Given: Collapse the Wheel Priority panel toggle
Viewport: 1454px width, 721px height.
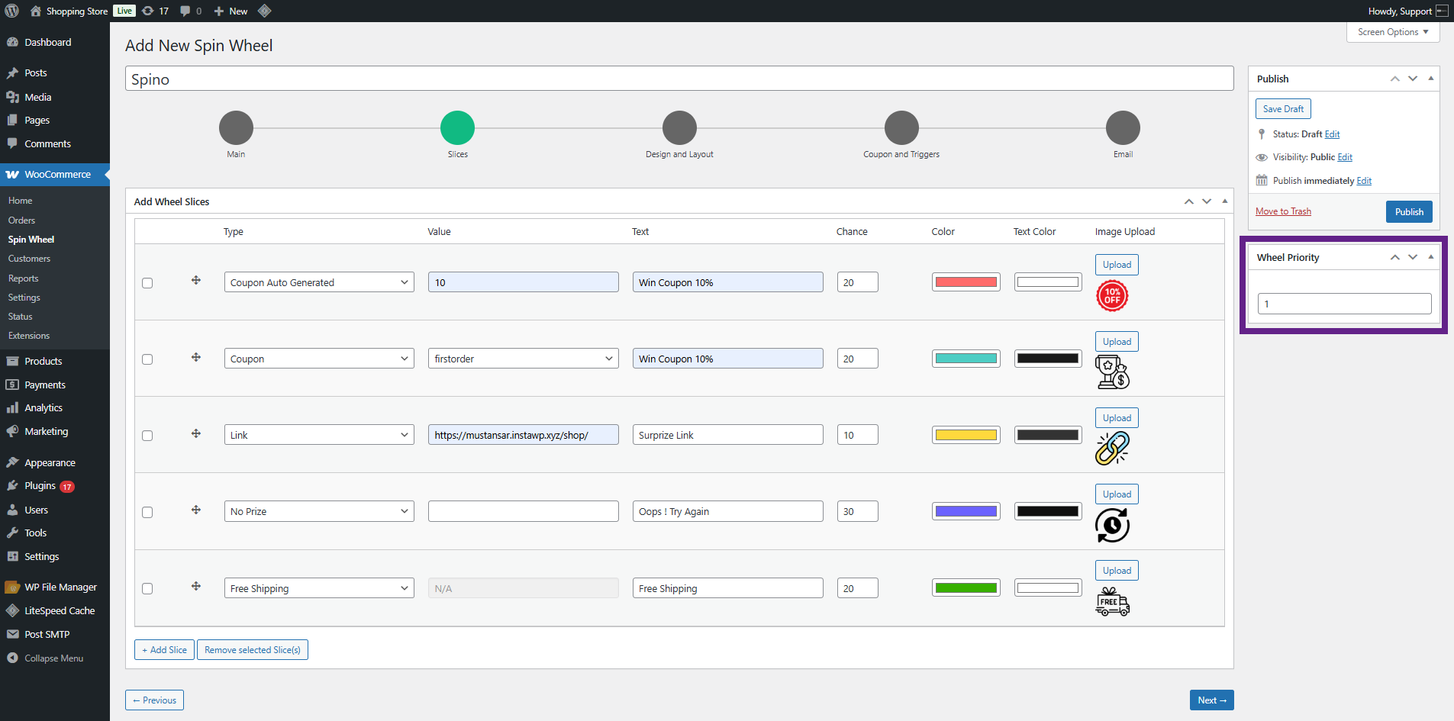Looking at the screenshot, I should 1430,257.
